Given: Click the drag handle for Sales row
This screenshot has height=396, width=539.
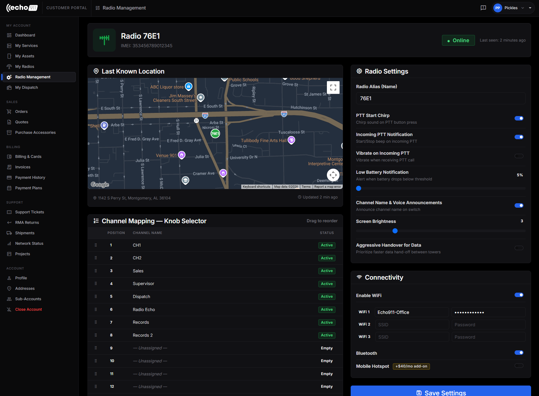Looking at the screenshot, I should click(96, 271).
